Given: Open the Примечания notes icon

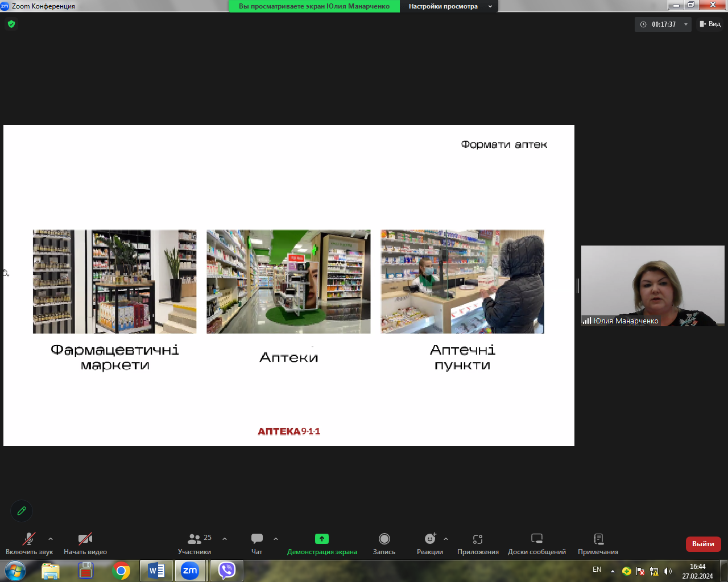Looking at the screenshot, I should pyautogui.click(x=598, y=538).
